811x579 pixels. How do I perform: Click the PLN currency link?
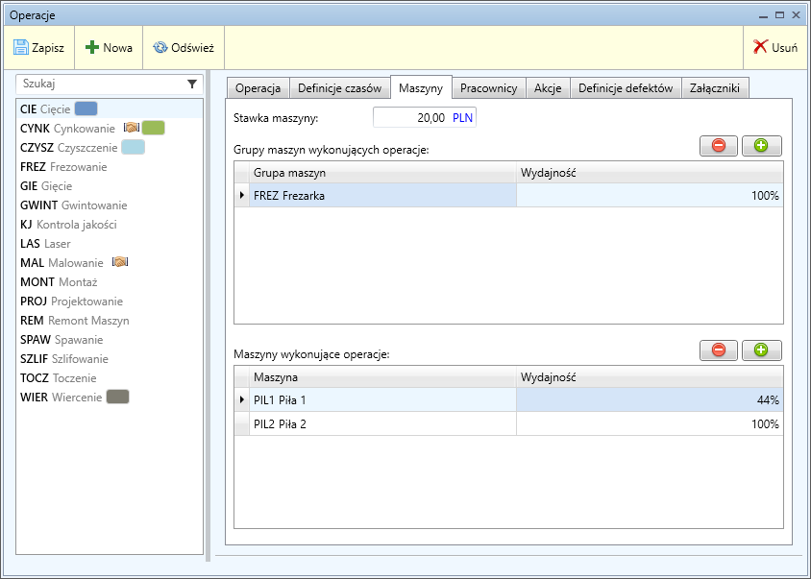(x=463, y=118)
